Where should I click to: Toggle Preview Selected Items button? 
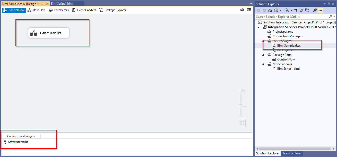[321, 10]
